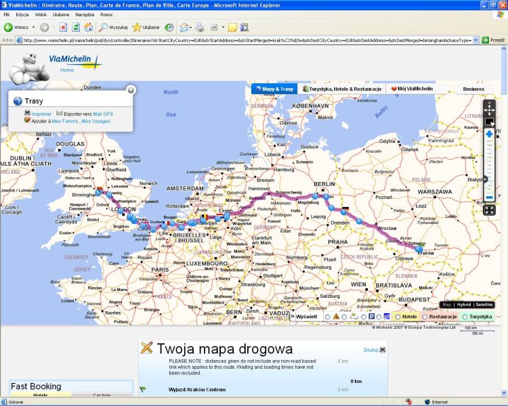Click the Kraków route start marker
The height and width of the screenshot is (406, 508).
pyautogui.click(x=419, y=249)
